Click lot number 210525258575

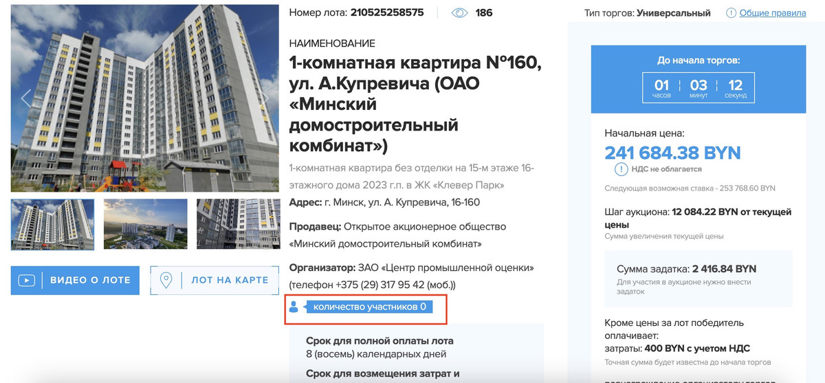pyautogui.click(x=387, y=12)
